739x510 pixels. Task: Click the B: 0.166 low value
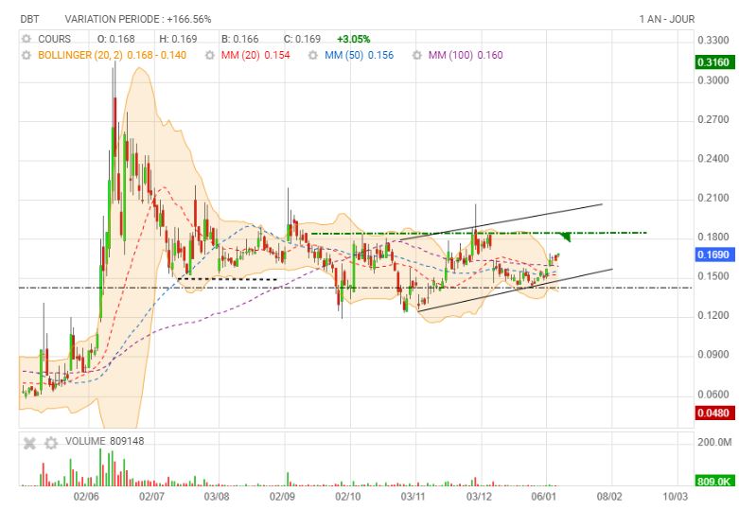coord(240,39)
